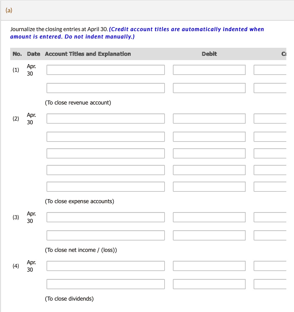Click first account title field of entry (4)
This screenshot has width=294, height=312.
(x=106, y=266)
